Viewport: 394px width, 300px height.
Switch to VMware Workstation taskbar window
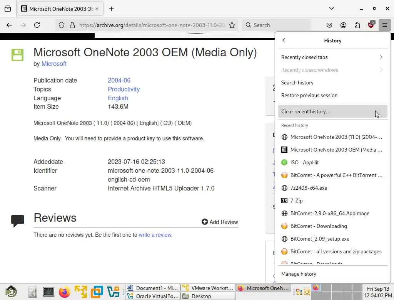[x=208, y=288]
